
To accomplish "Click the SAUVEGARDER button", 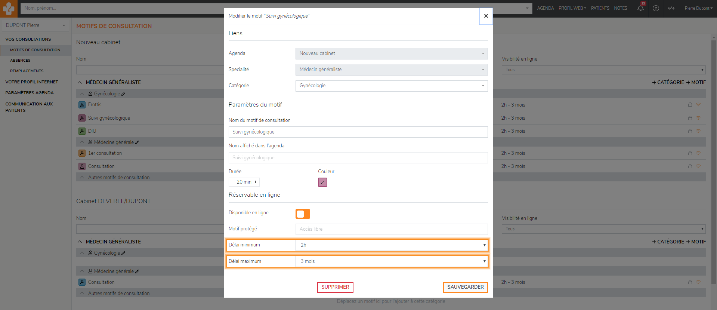I will pos(465,287).
